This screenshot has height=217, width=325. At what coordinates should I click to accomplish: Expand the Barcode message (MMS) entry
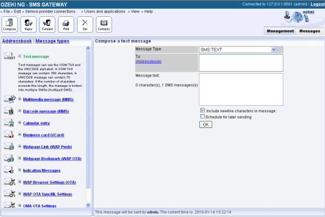click(19, 111)
